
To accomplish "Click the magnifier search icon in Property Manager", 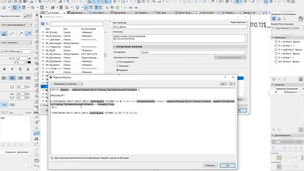I will [47, 24].
